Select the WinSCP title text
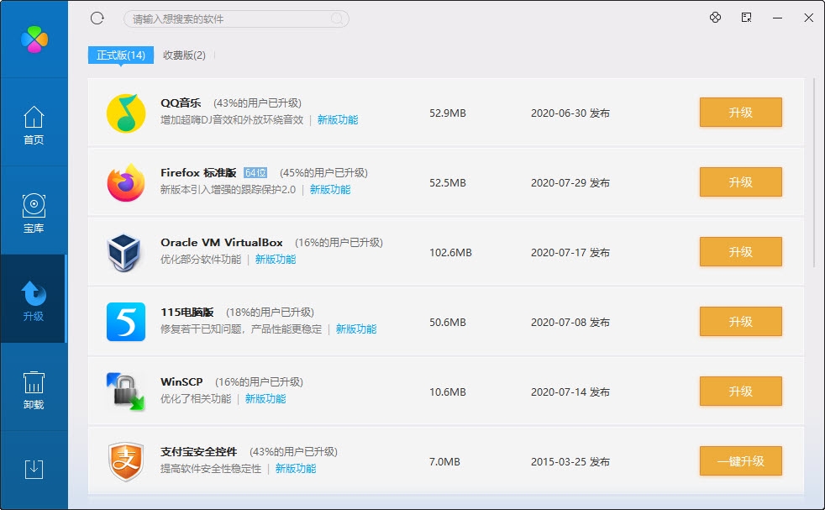Viewport: 825px width, 510px height. pos(181,381)
